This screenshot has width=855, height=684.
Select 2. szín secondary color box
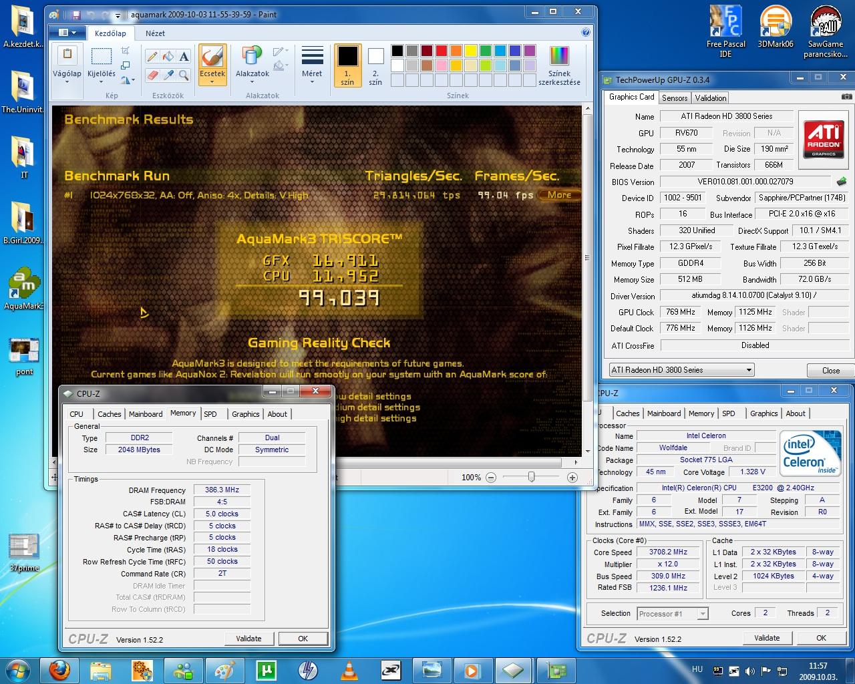(x=375, y=65)
